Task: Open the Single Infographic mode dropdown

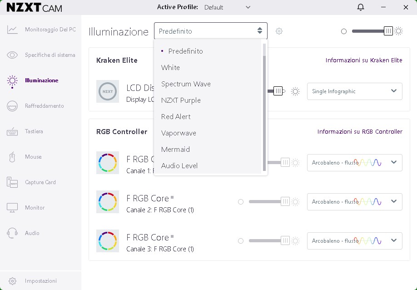Action: pyautogui.click(x=354, y=91)
